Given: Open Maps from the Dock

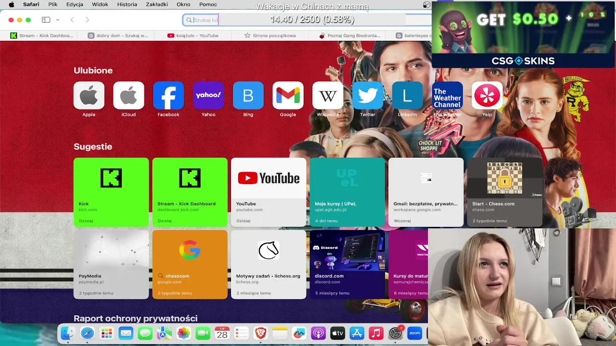Looking at the screenshot, I should [164, 333].
